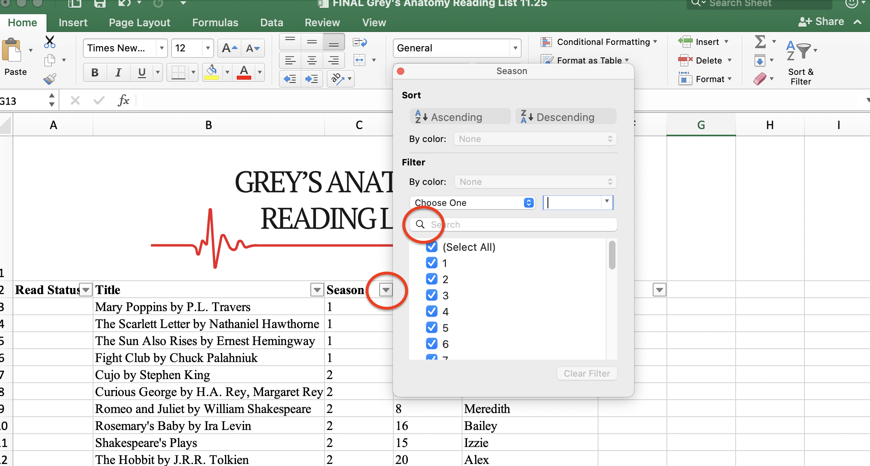Toggle the checkbox for season 3
Image resolution: width=870 pixels, height=466 pixels.
(432, 295)
